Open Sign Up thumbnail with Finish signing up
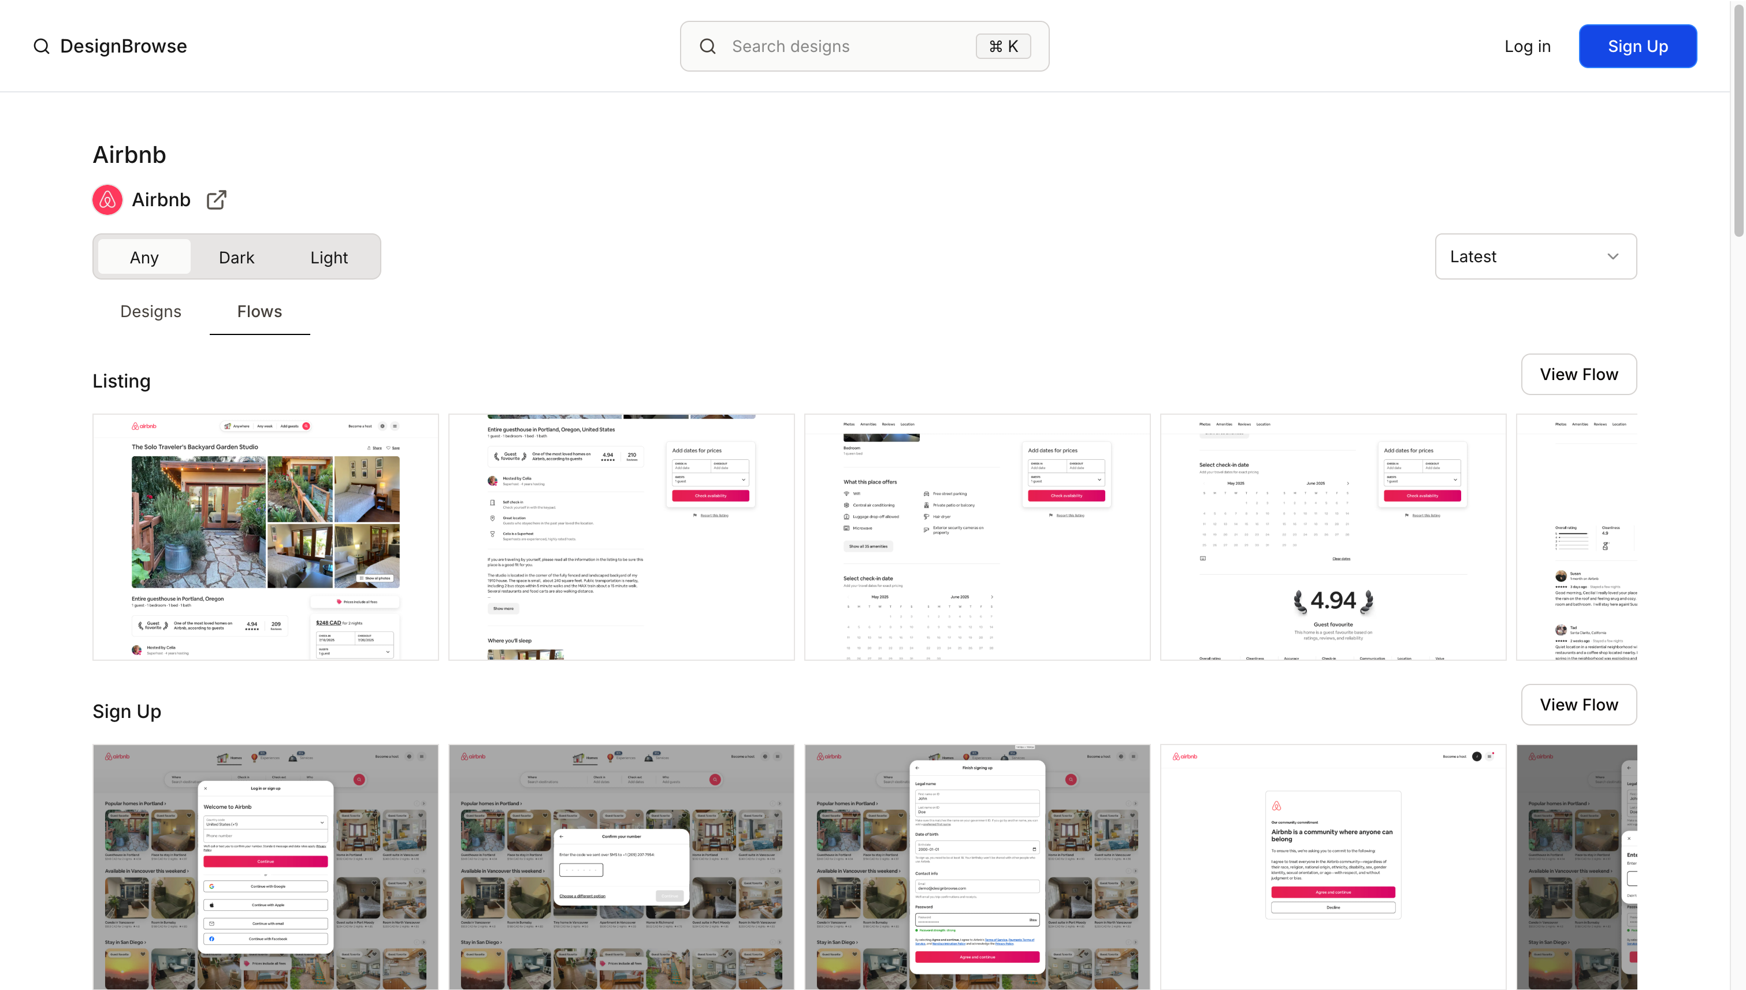 (978, 867)
